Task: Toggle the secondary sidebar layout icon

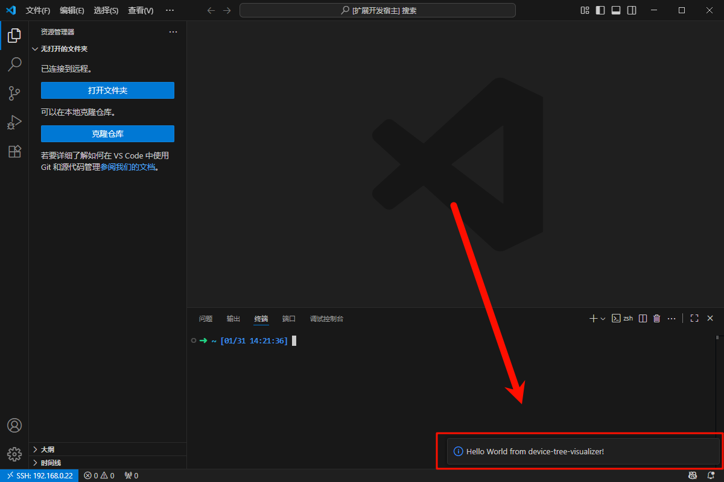Action: (x=632, y=10)
